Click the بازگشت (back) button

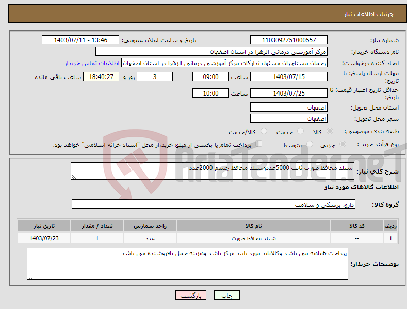[x=191, y=295]
